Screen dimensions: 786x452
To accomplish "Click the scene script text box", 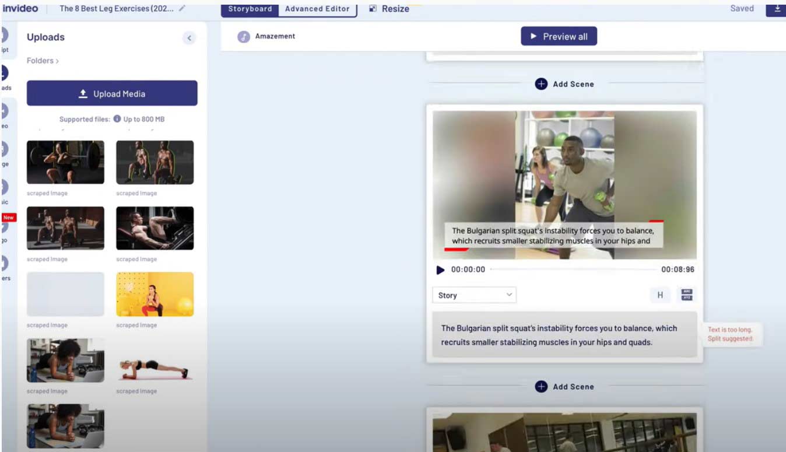I will click(564, 335).
